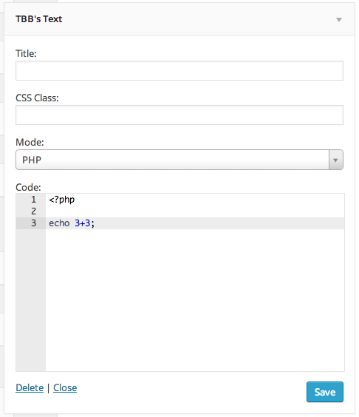Viewport: 359px width, 417px height.
Task: Click the Mode label
Action: (30, 143)
